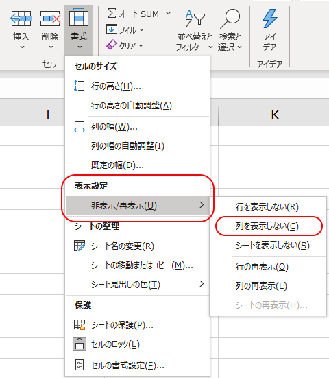
Task: Expand the 非表示/再表示 submenu arrow
Action: point(202,205)
